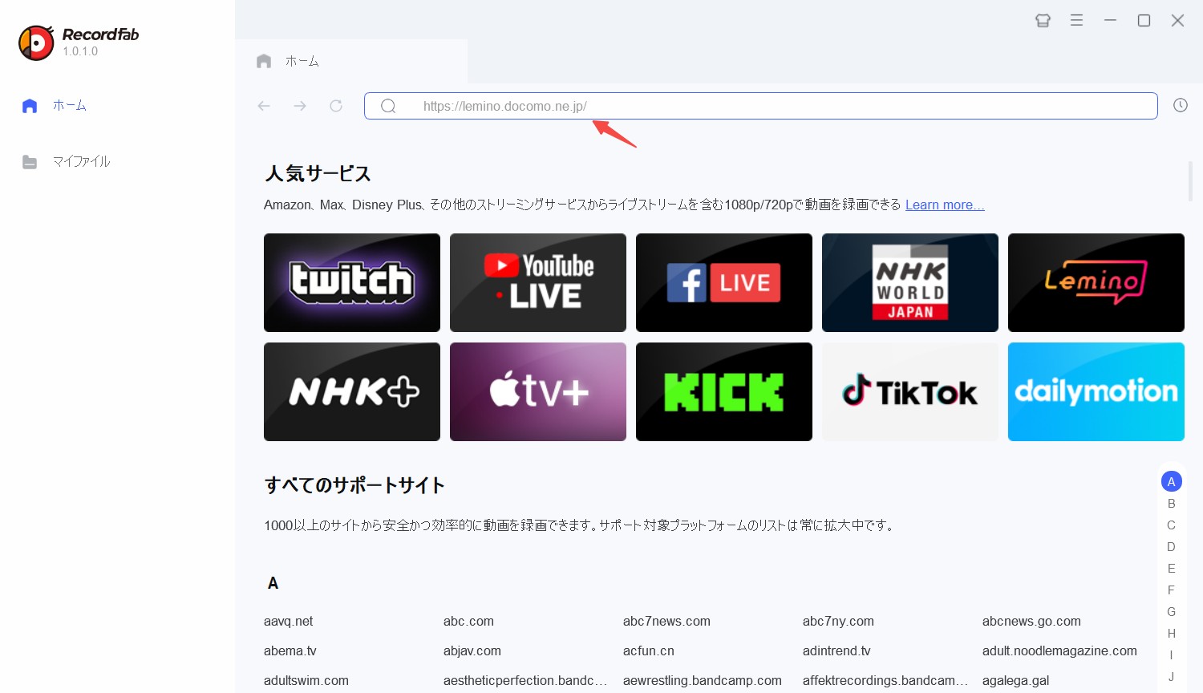Click the RecordFab logo icon
The width and height of the screenshot is (1203, 693).
click(36, 43)
